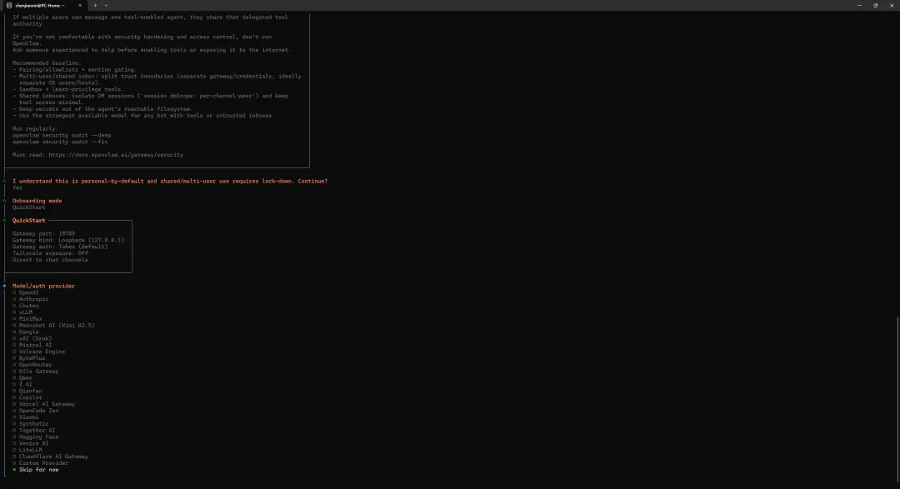900x489 pixels.
Task: Pick the MiniMax provider option
Action: (x=27, y=319)
